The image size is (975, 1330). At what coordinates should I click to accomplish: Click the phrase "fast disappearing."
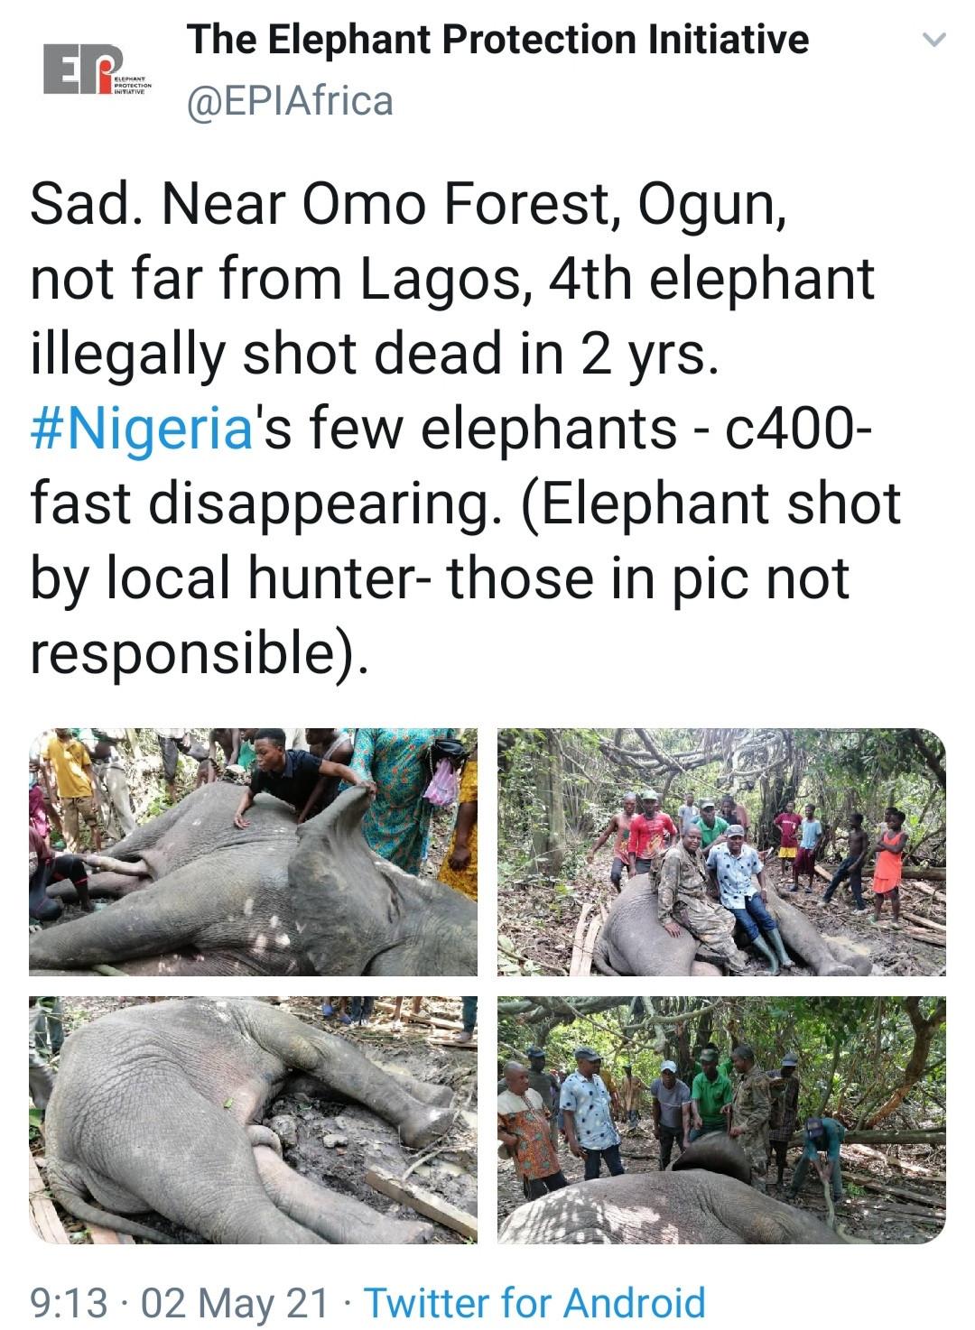(265, 503)
